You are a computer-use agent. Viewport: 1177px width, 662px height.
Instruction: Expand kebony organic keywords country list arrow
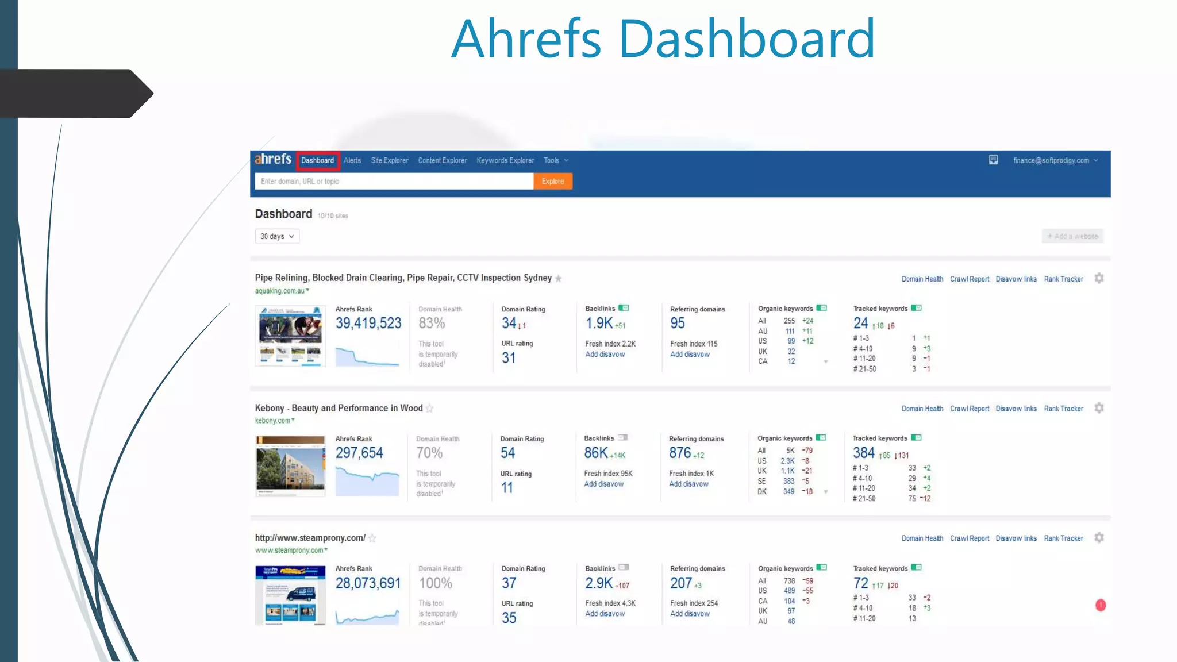pos(826,491)
